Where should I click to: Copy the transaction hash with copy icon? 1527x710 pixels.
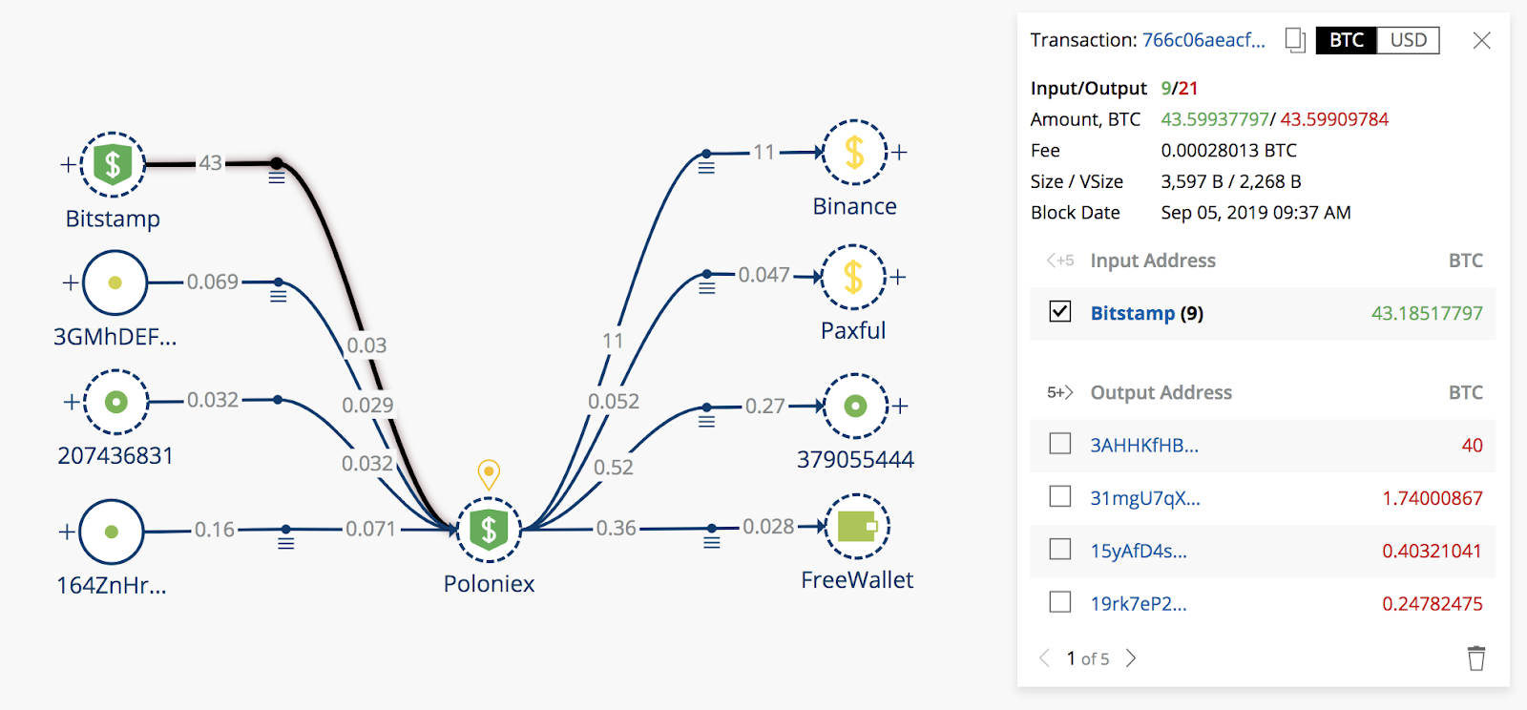(x=1294, y=40)
